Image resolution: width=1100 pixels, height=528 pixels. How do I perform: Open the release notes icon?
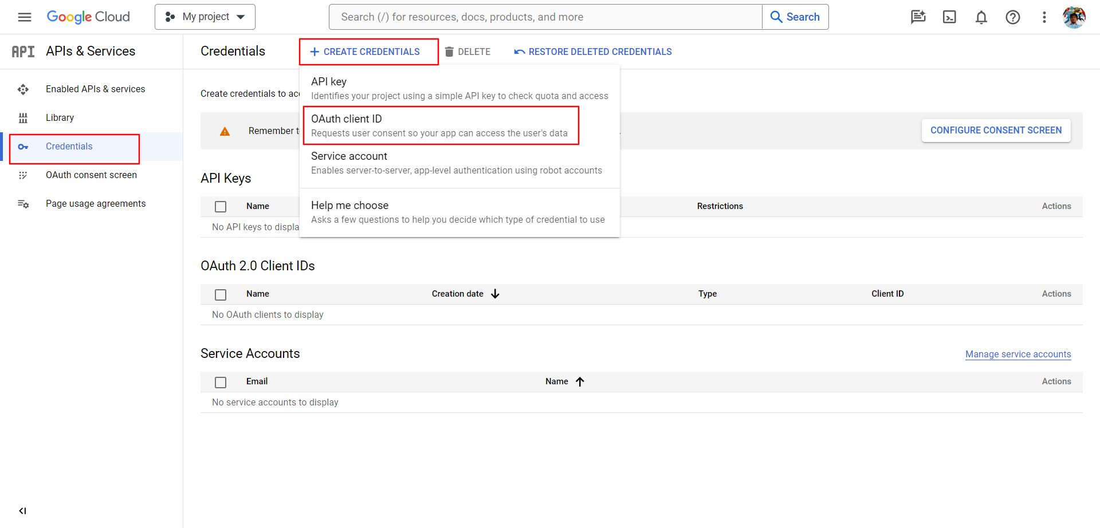click(x=918, y=17)
